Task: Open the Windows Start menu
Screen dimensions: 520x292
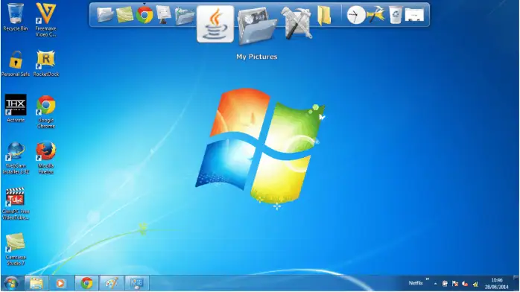Action: pos(11,283)
